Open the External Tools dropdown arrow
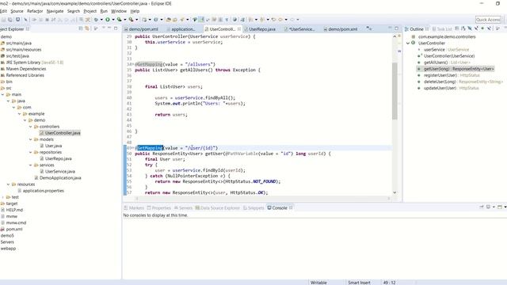Image resolution: width=507 pixels, height=285 pixels. (x=136, y=20)
